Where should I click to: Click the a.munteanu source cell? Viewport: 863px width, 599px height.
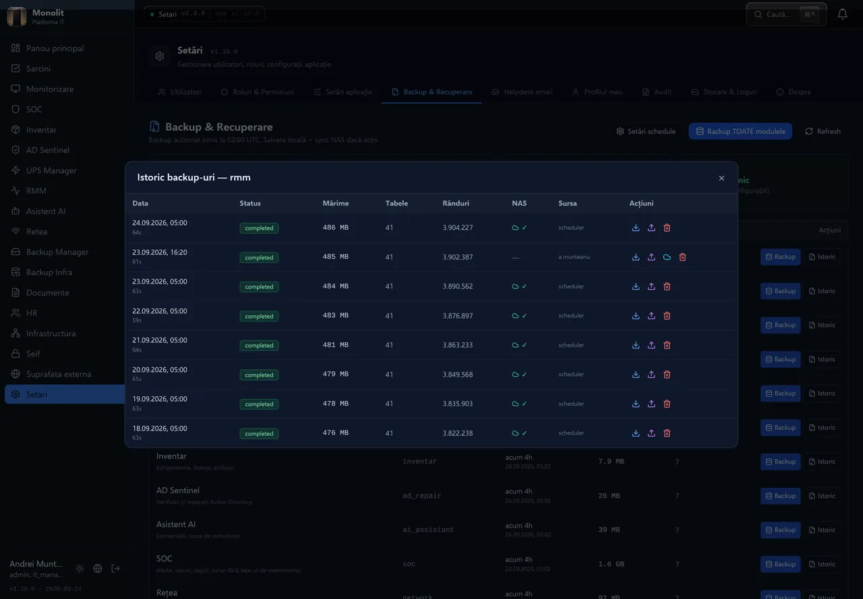[x=574, y=257]
